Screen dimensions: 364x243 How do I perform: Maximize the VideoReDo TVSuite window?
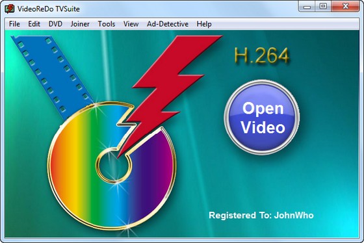(x=323, y=6)
